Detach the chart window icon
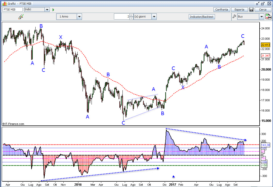The image size is (273, 187). [x=258, y=4]
